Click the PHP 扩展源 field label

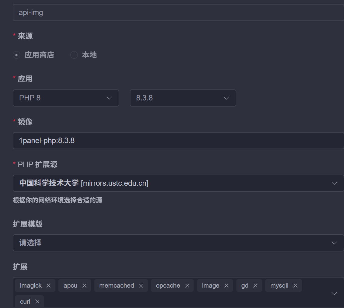click(37, 164)
